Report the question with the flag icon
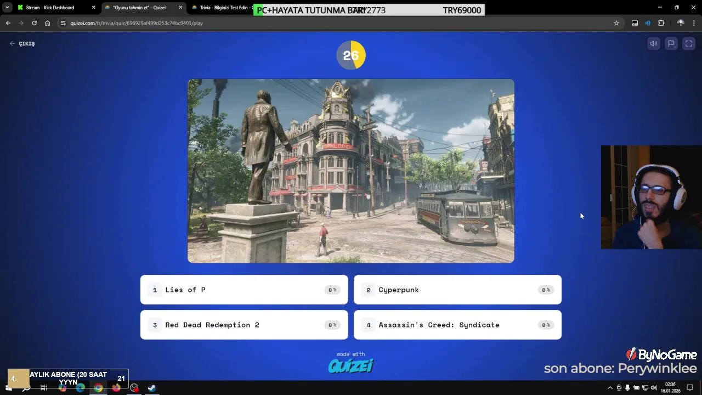The image size is (702, 395). click(x=671, y=44)
